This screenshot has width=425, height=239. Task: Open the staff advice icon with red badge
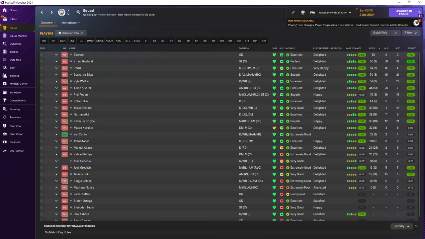(x=416, y=23)
